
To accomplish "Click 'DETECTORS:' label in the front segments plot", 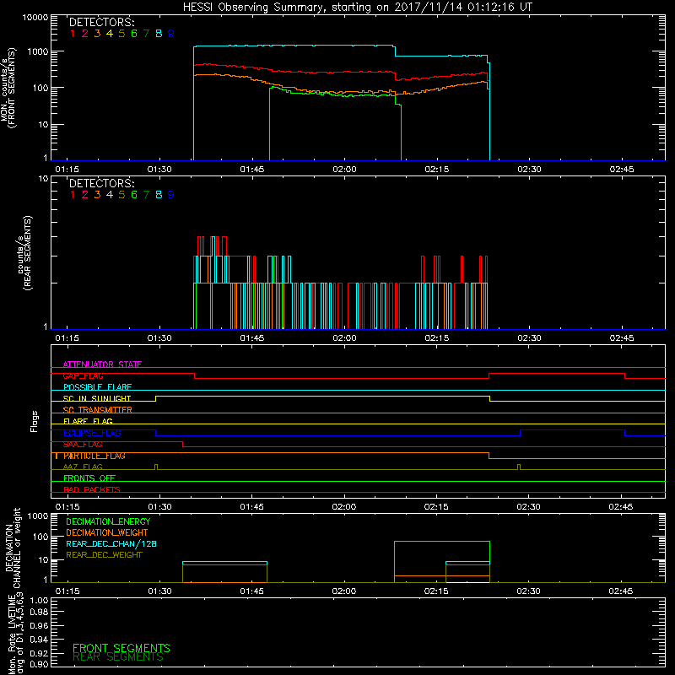I will tap(101, 22).
